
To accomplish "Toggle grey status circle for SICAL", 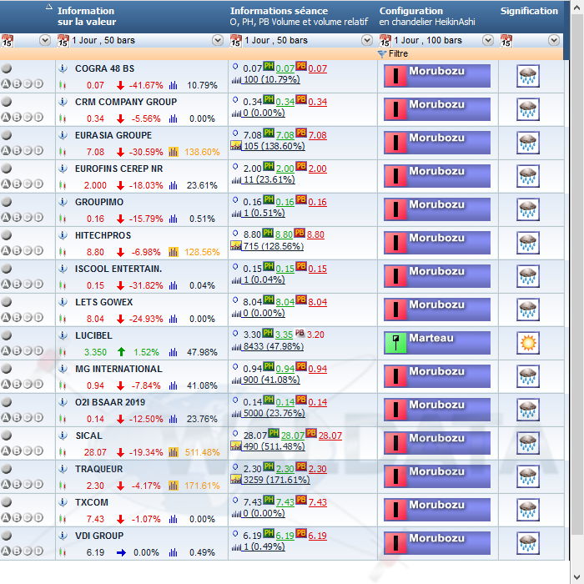I will pyautogui.click(x=7, y=435).
